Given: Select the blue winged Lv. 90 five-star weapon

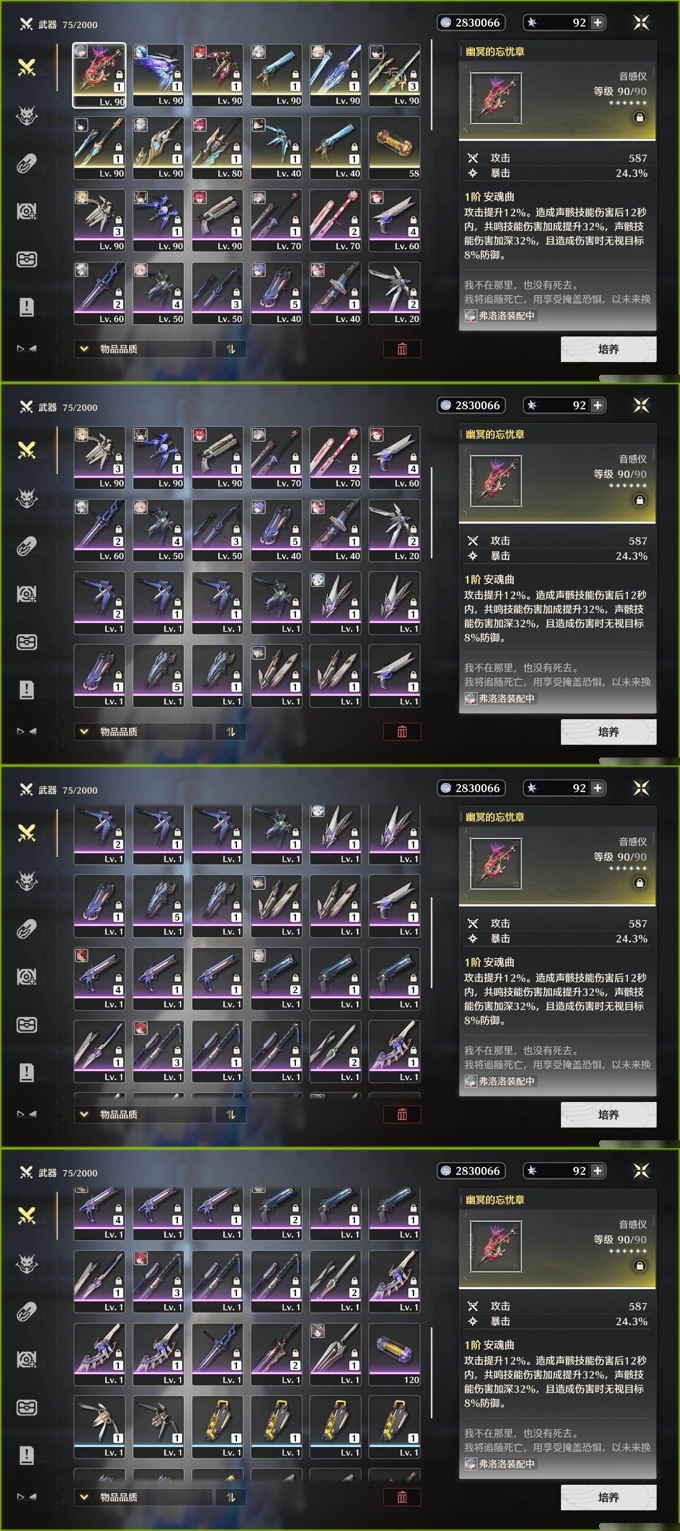Looking at the screenshot, I should [158, 75].
